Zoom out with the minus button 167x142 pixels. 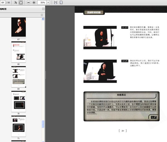[28, 3]
